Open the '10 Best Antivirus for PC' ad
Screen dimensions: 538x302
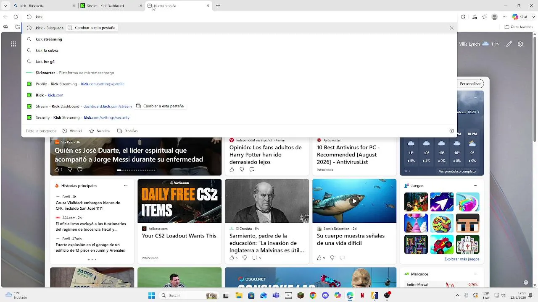(348, 155)
